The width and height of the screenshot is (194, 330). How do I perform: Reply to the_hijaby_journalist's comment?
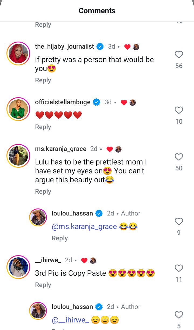pos(43,80)
